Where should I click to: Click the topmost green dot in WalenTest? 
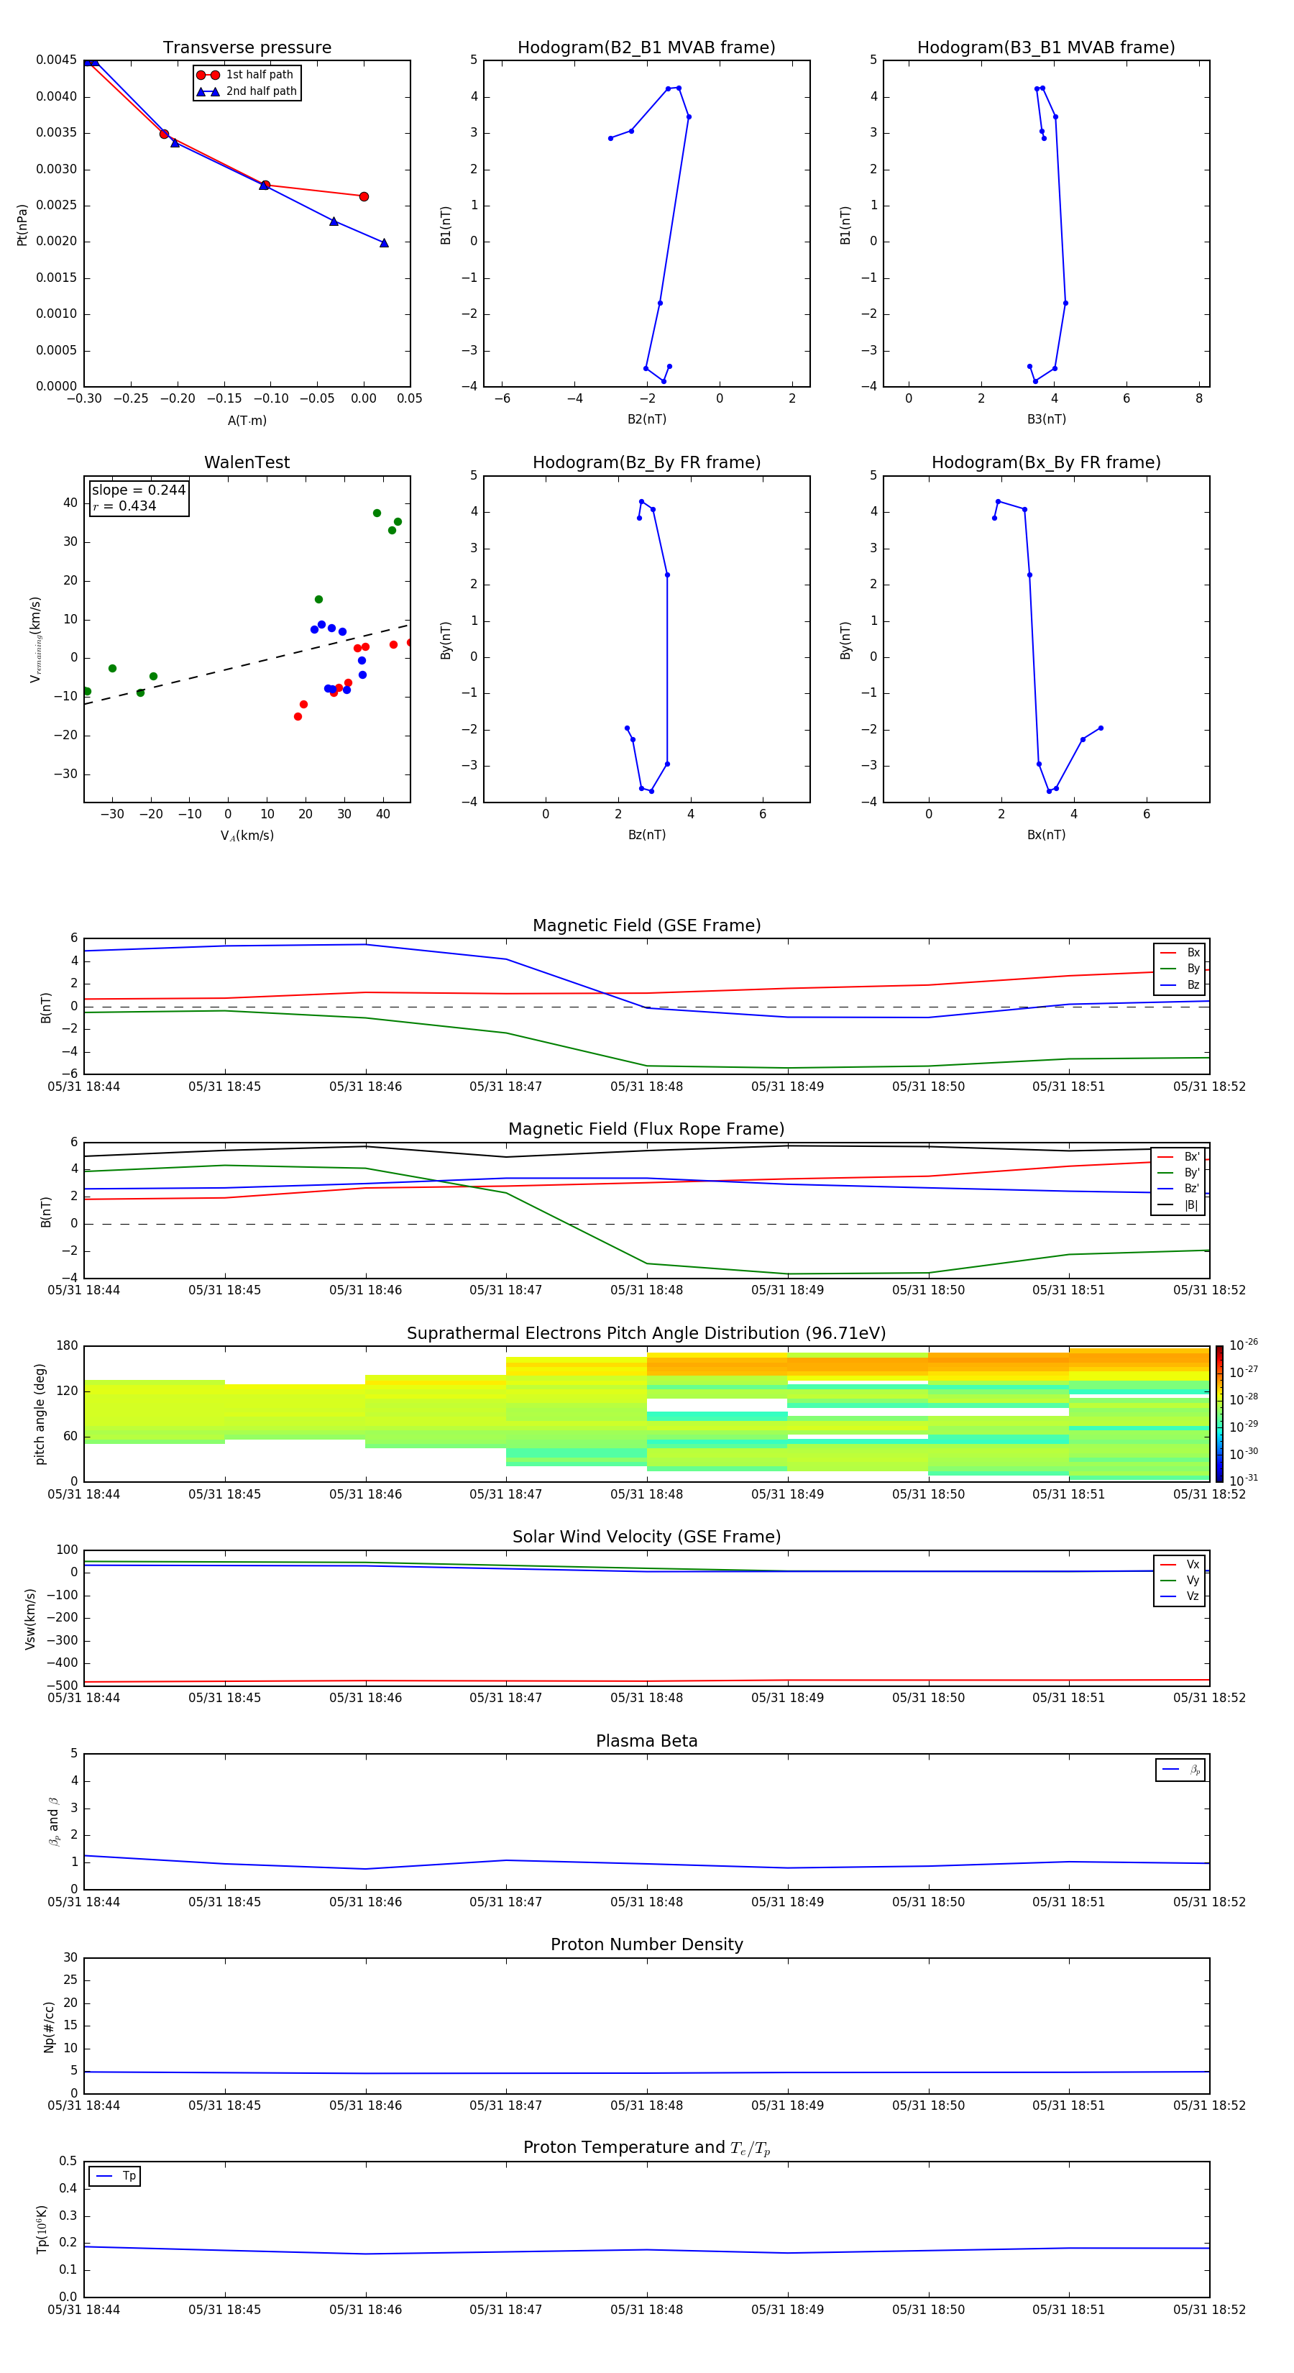[x=377, y=513]
